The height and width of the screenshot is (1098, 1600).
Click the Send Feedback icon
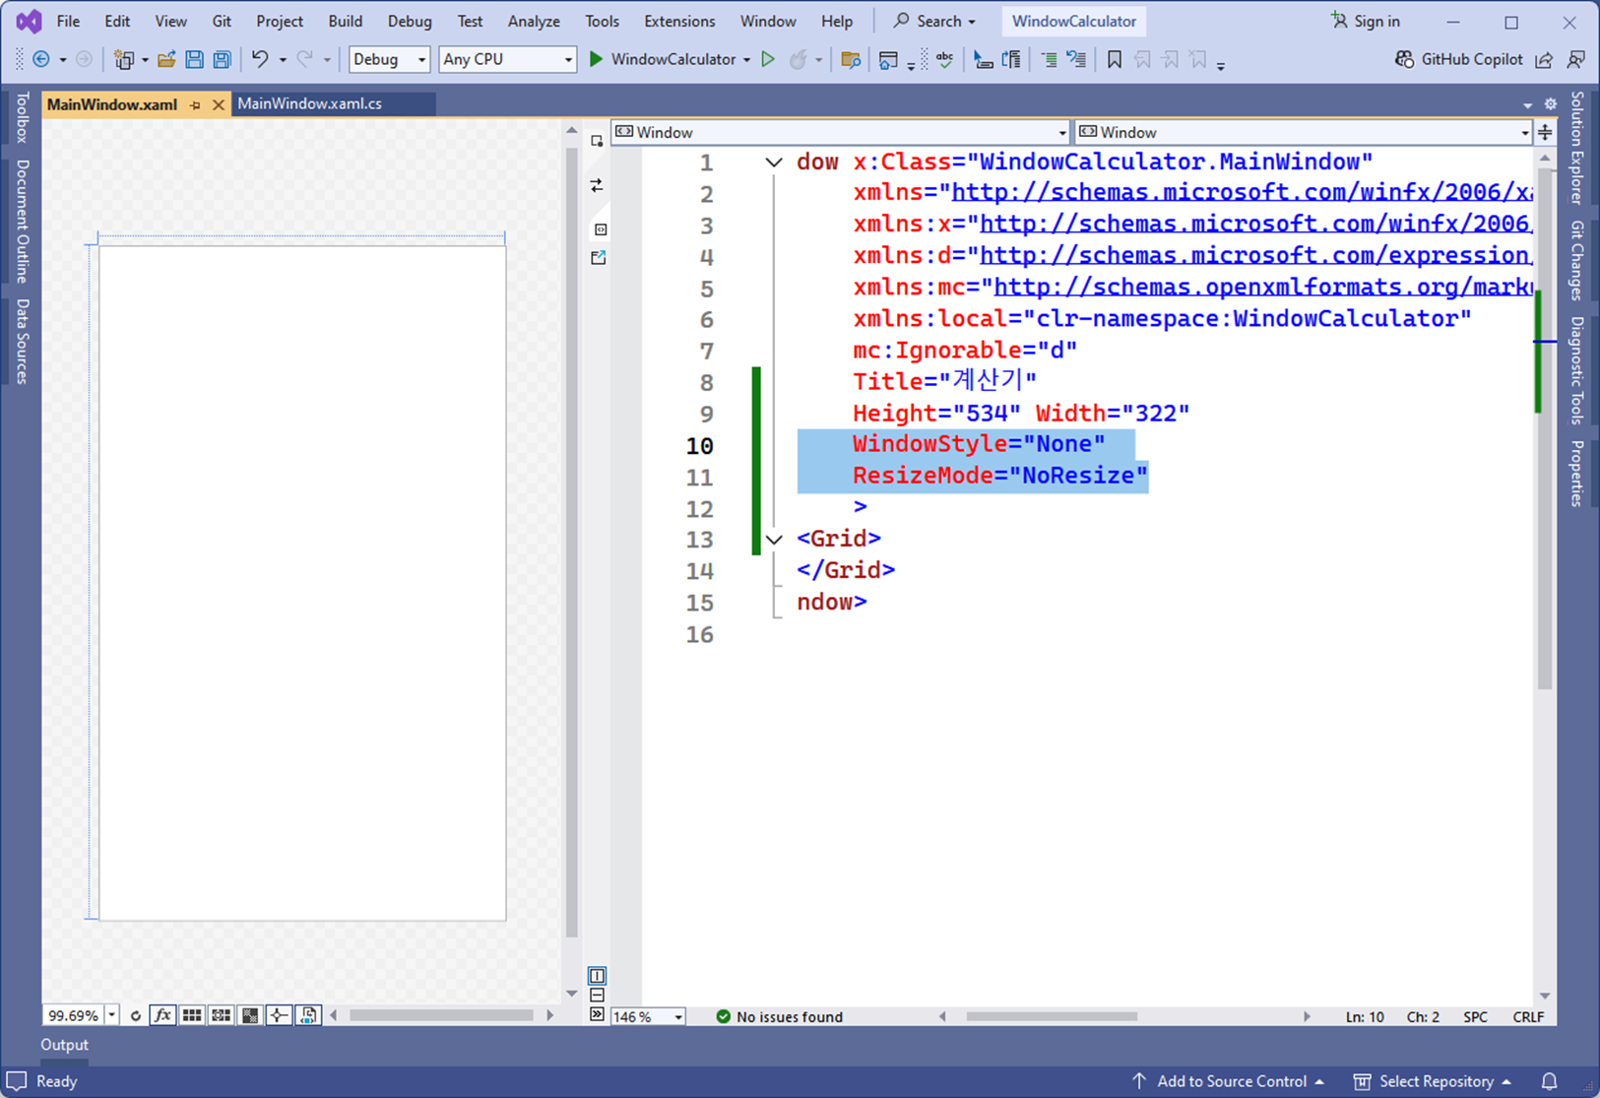pyautogui.click(x=1575, y=60)
